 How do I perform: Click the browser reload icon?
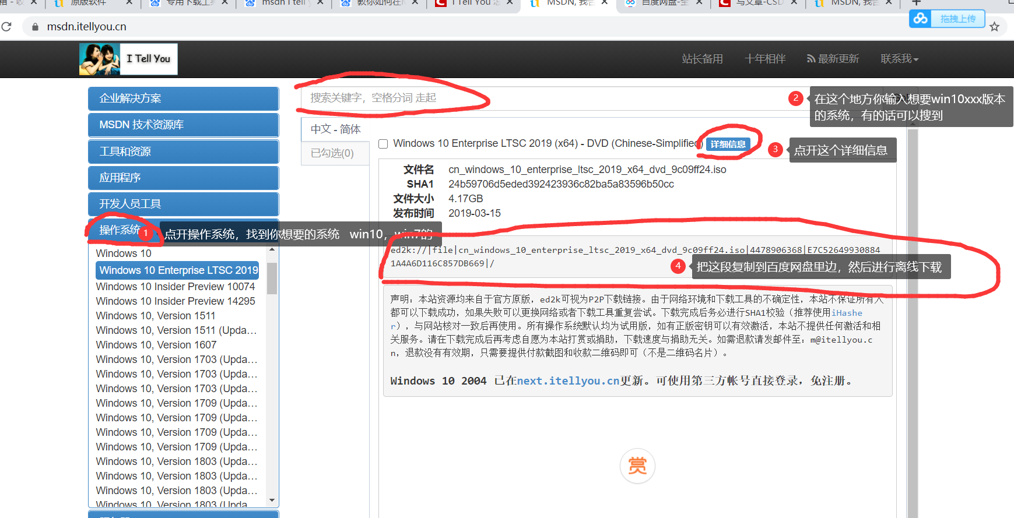pos(6,27)
